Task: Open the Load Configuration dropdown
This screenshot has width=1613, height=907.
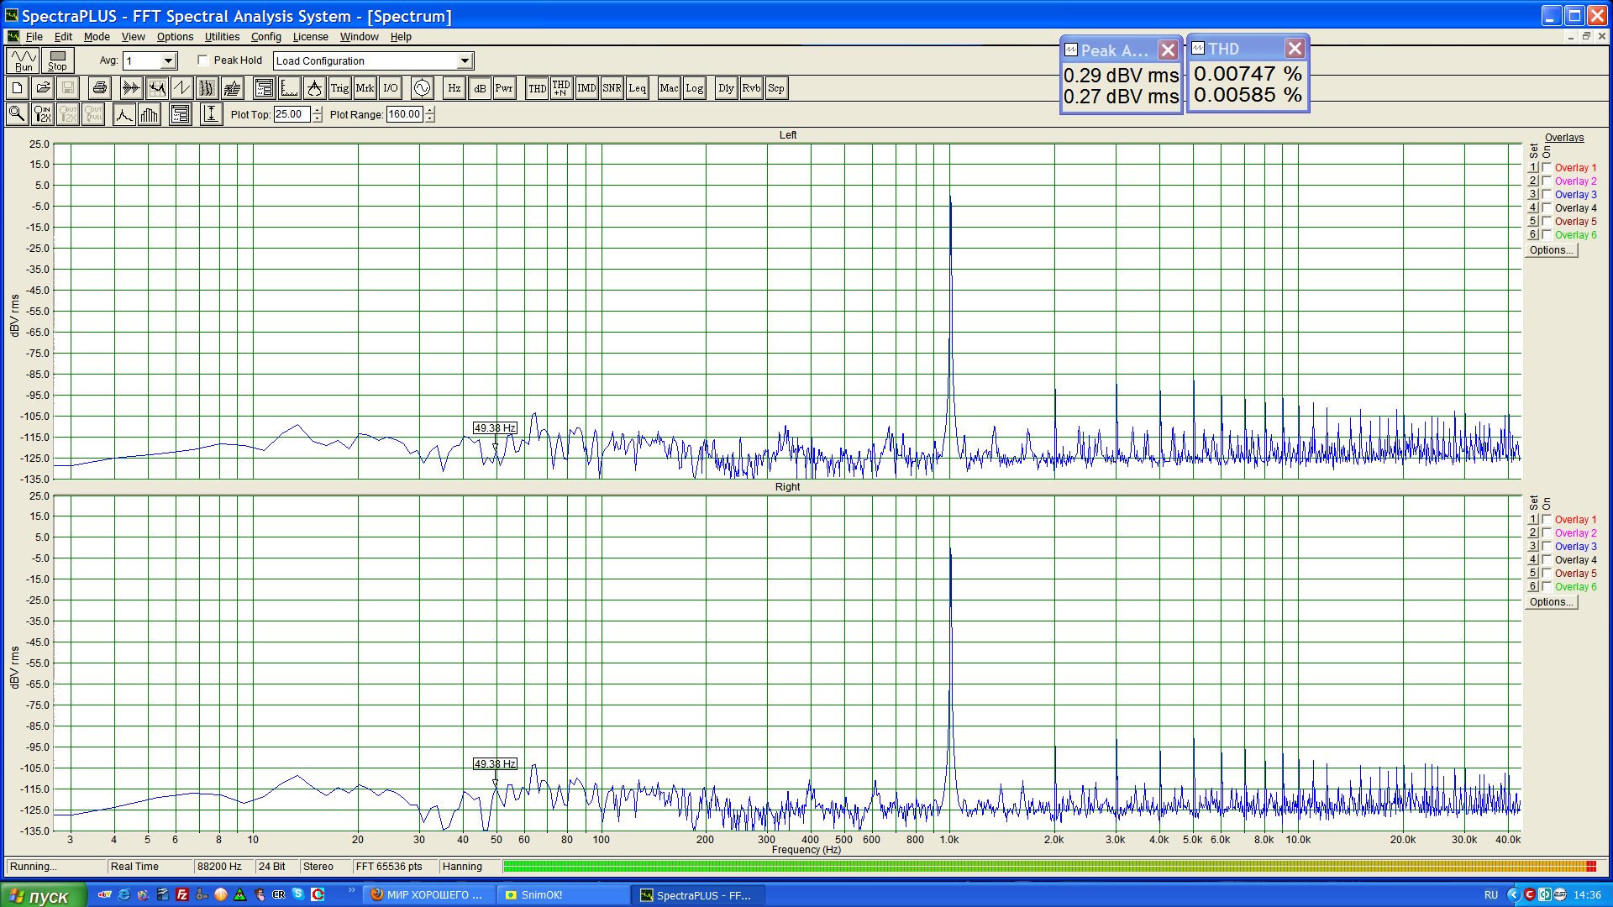Action: [465, 60]
